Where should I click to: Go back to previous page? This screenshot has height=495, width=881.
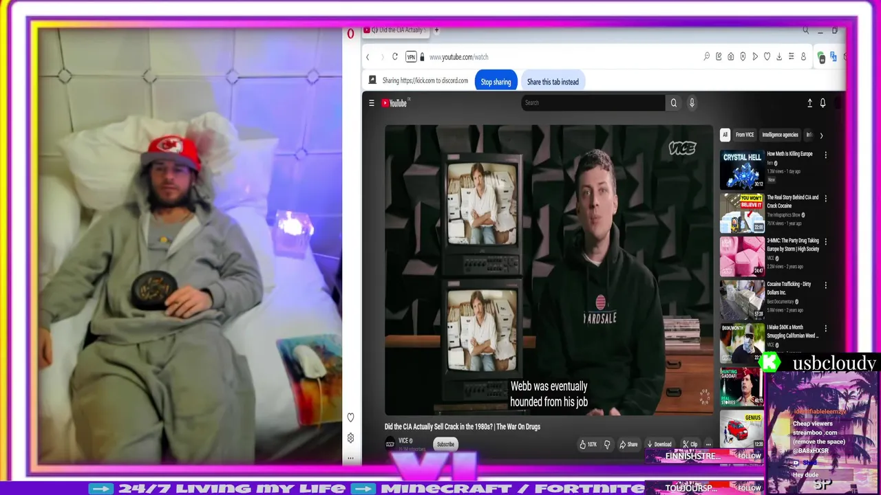368,57
